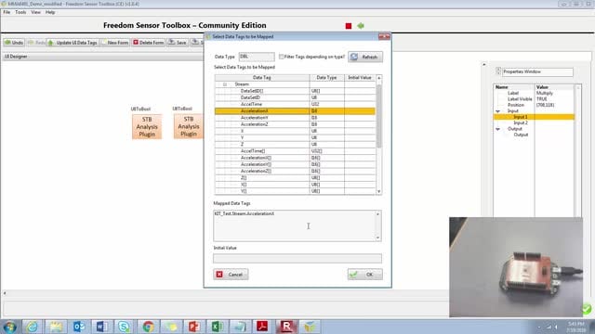Click the Position property value
The width and height of the screenshot is (595, 334).
546,105
